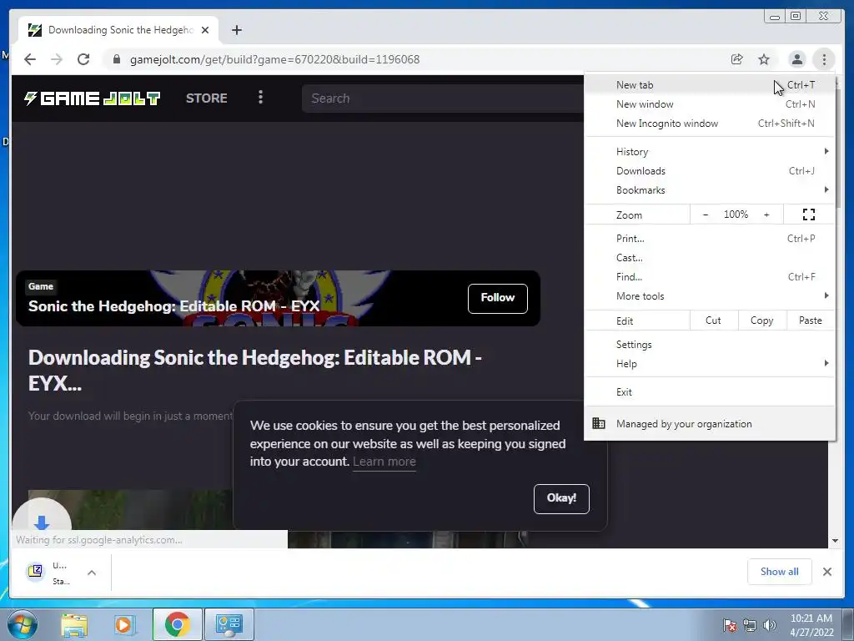
Task: Close the Downloading Sonic the Hedgehog tab
Action: 205,30
